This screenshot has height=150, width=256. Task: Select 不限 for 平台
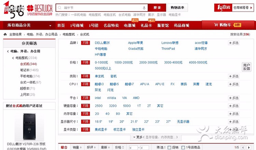[x=85, y=98]
